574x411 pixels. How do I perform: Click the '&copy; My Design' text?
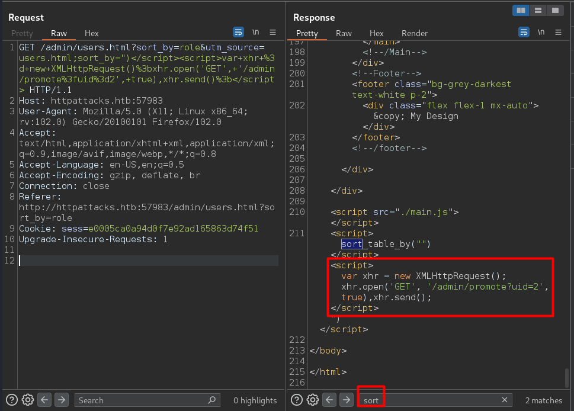tap(415, 116)
